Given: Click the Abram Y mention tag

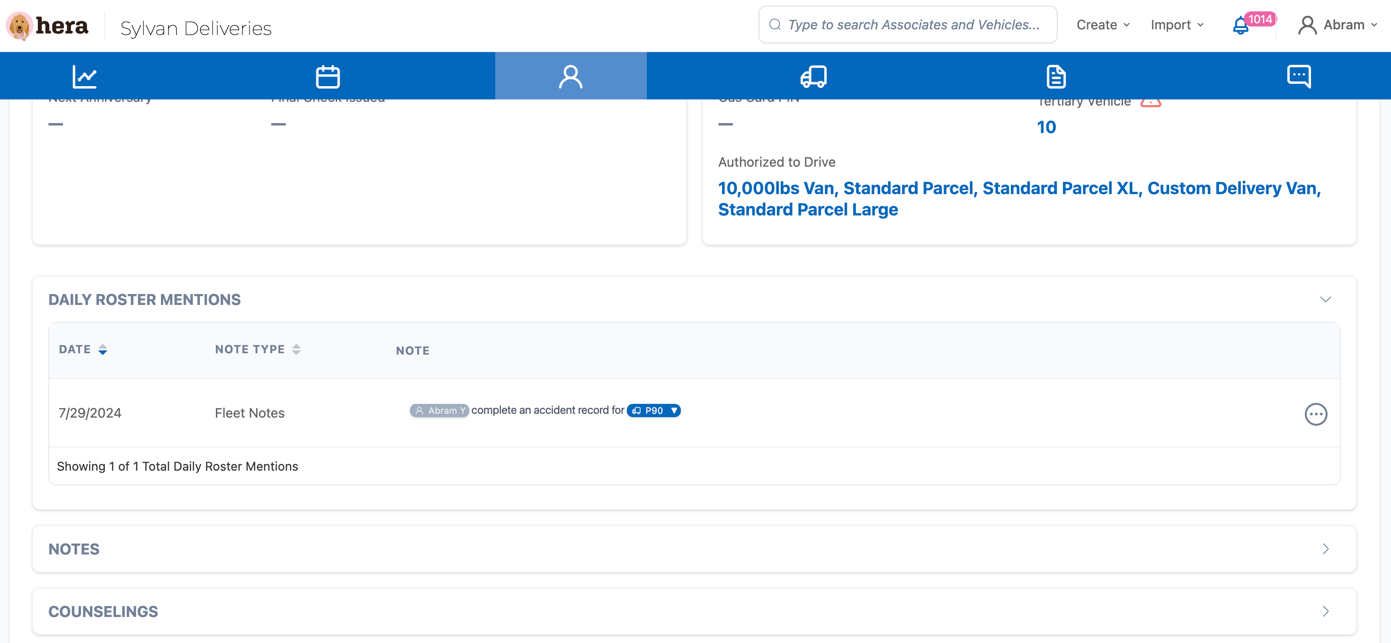Looking at the screenshot, I should click(x=439, y=411).
